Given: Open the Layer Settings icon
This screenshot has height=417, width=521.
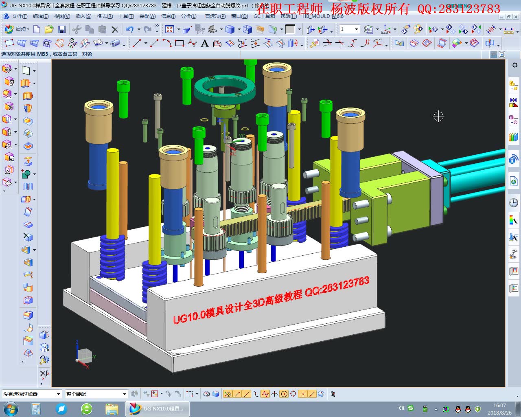Looking at the screenshot, I should click(x=368, y=29).
